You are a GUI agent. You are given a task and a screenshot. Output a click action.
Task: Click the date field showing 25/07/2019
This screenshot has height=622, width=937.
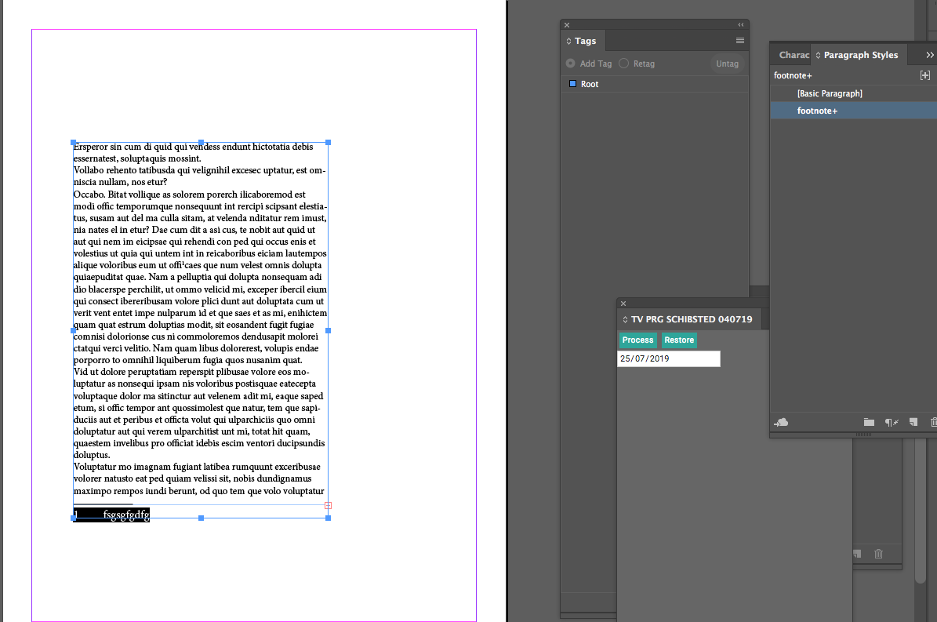pos(668,358)
